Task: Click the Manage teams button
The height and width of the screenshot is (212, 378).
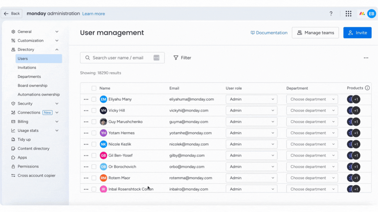Action: click(x=315, y=33)
